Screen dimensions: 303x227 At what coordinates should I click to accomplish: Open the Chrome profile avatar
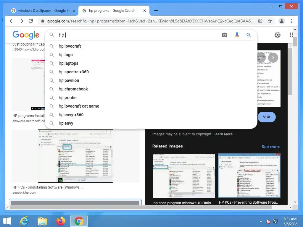[282, 21]
